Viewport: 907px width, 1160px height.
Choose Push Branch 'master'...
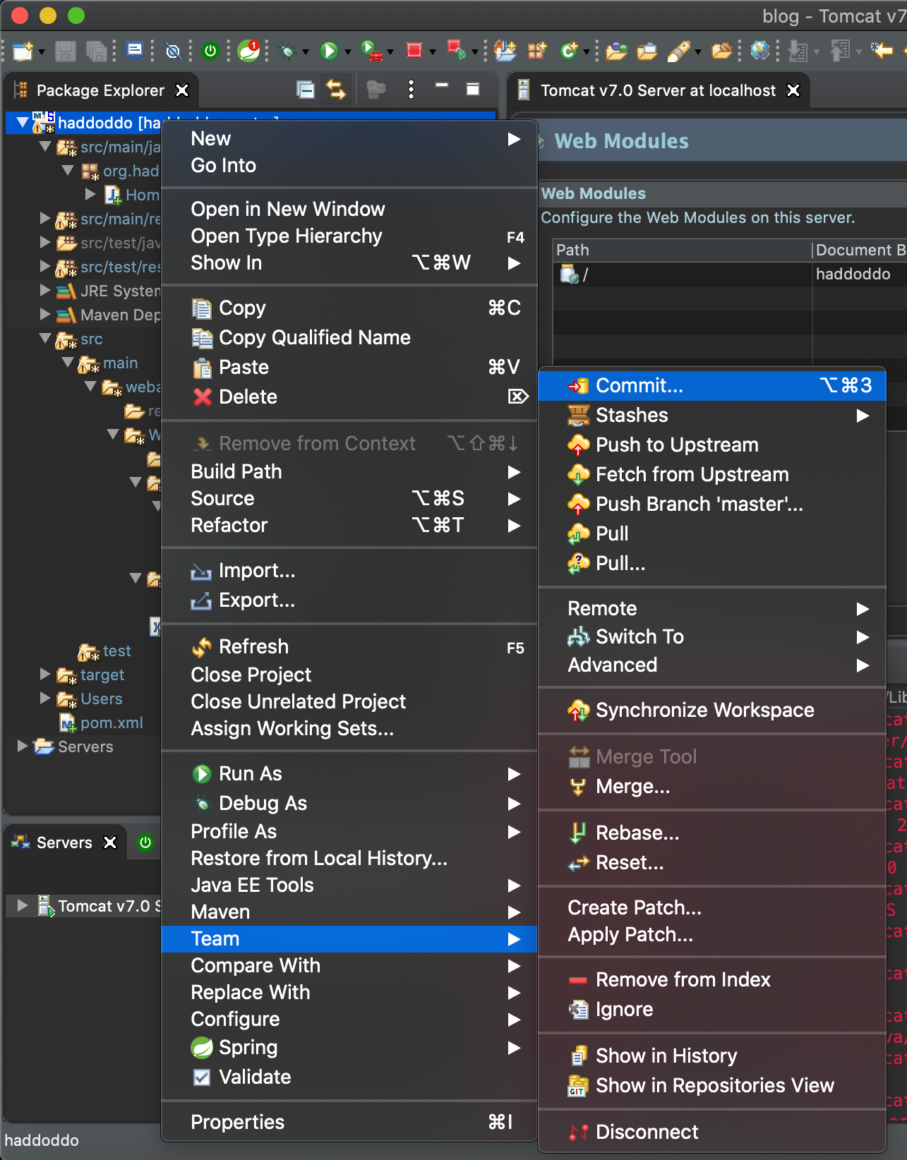click(x=711, y=504)
